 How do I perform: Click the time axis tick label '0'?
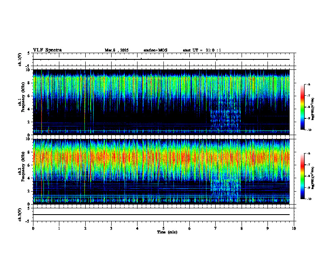[33, 228]
